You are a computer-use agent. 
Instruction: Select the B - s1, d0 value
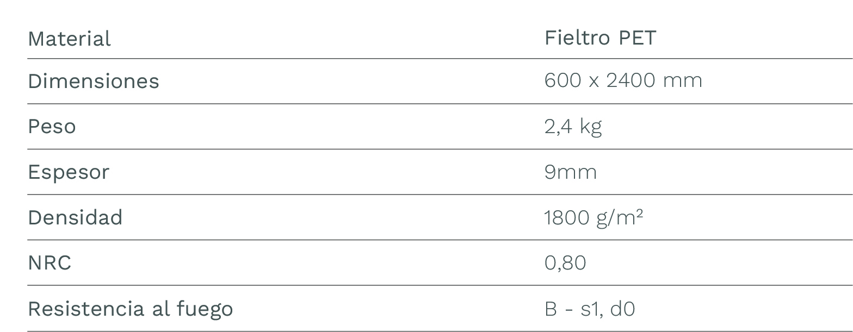point(589,309)
